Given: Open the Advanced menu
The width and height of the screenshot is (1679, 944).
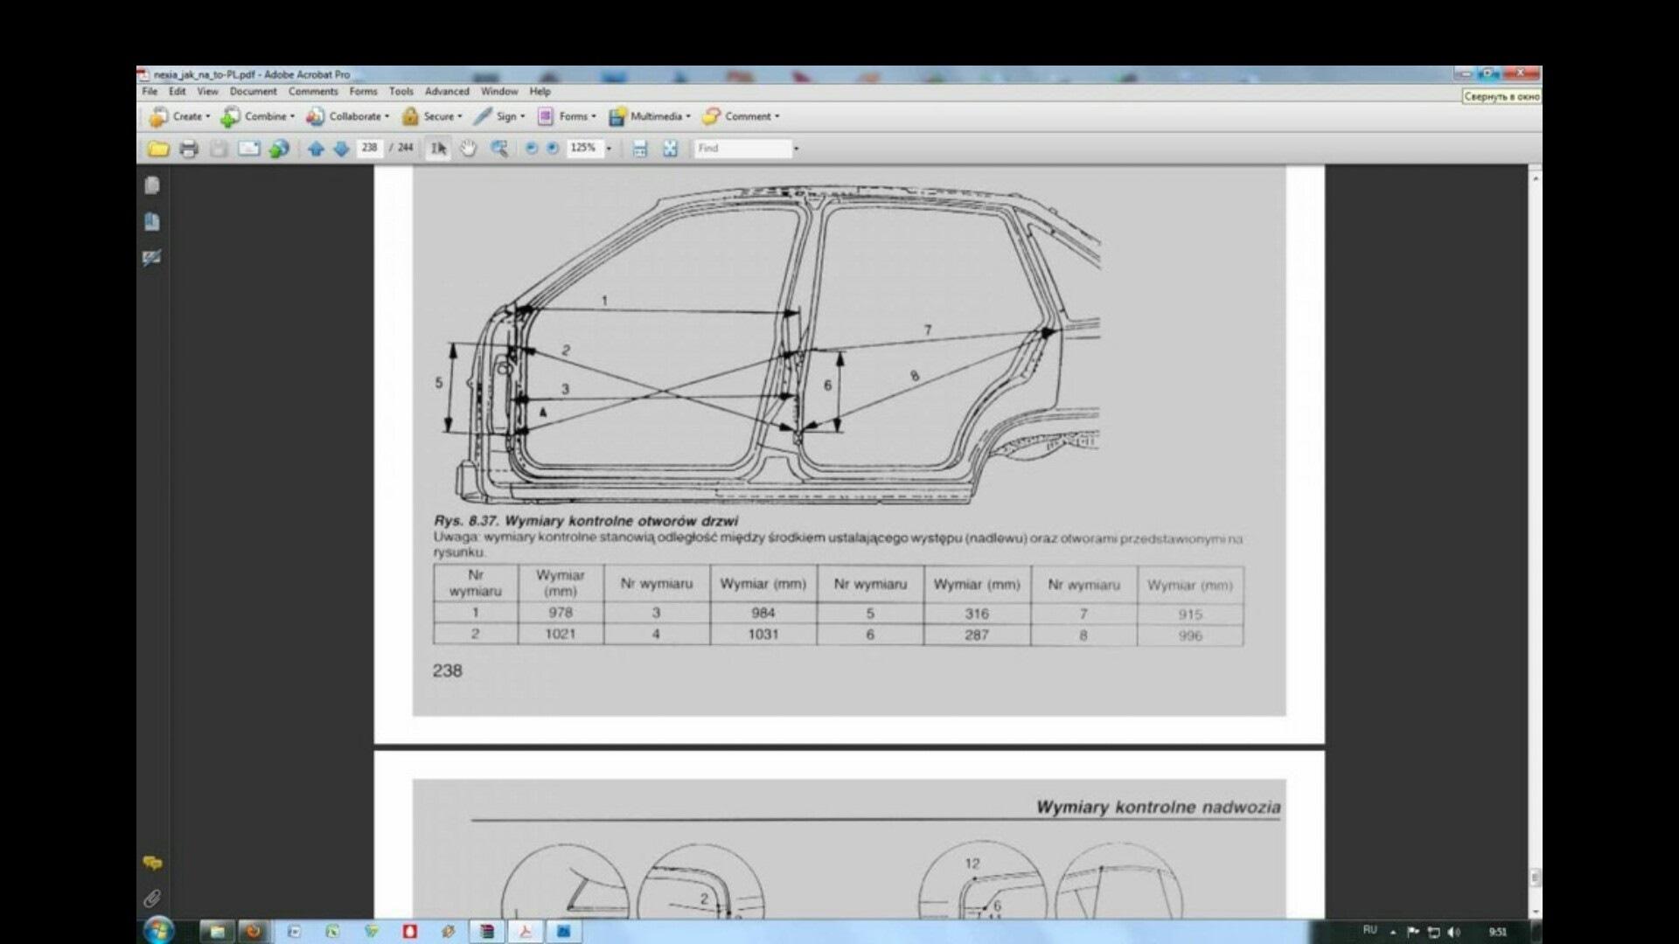Looking at the screenshot, I should pos(447,91).
